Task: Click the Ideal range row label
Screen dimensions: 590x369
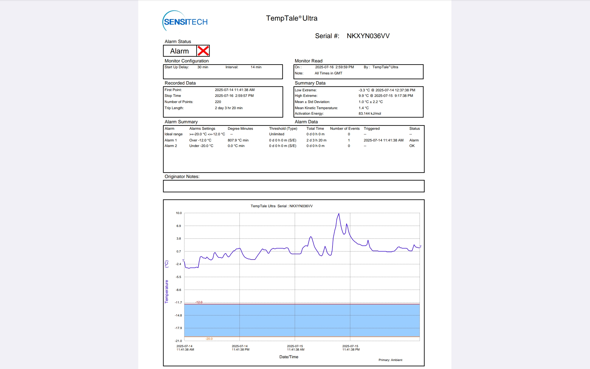Action: 173,134
